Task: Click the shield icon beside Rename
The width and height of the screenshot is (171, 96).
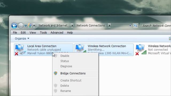Action: [x=56, y=91]
